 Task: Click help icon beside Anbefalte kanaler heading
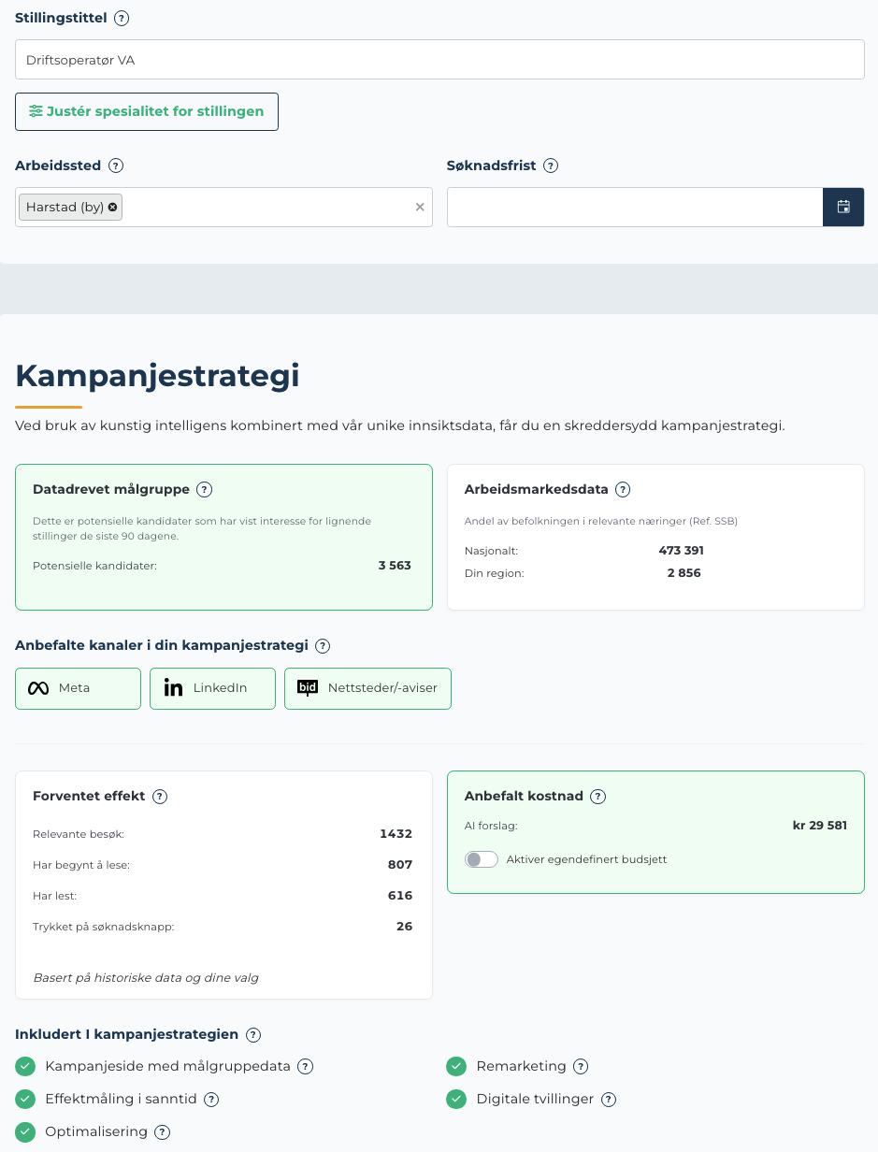pyautogui.click(x=322, y=645)
